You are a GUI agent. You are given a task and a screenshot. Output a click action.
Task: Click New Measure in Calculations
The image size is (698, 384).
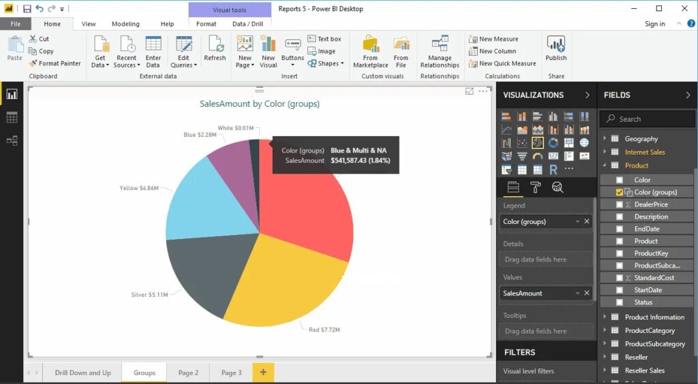[x=494, y=39]
